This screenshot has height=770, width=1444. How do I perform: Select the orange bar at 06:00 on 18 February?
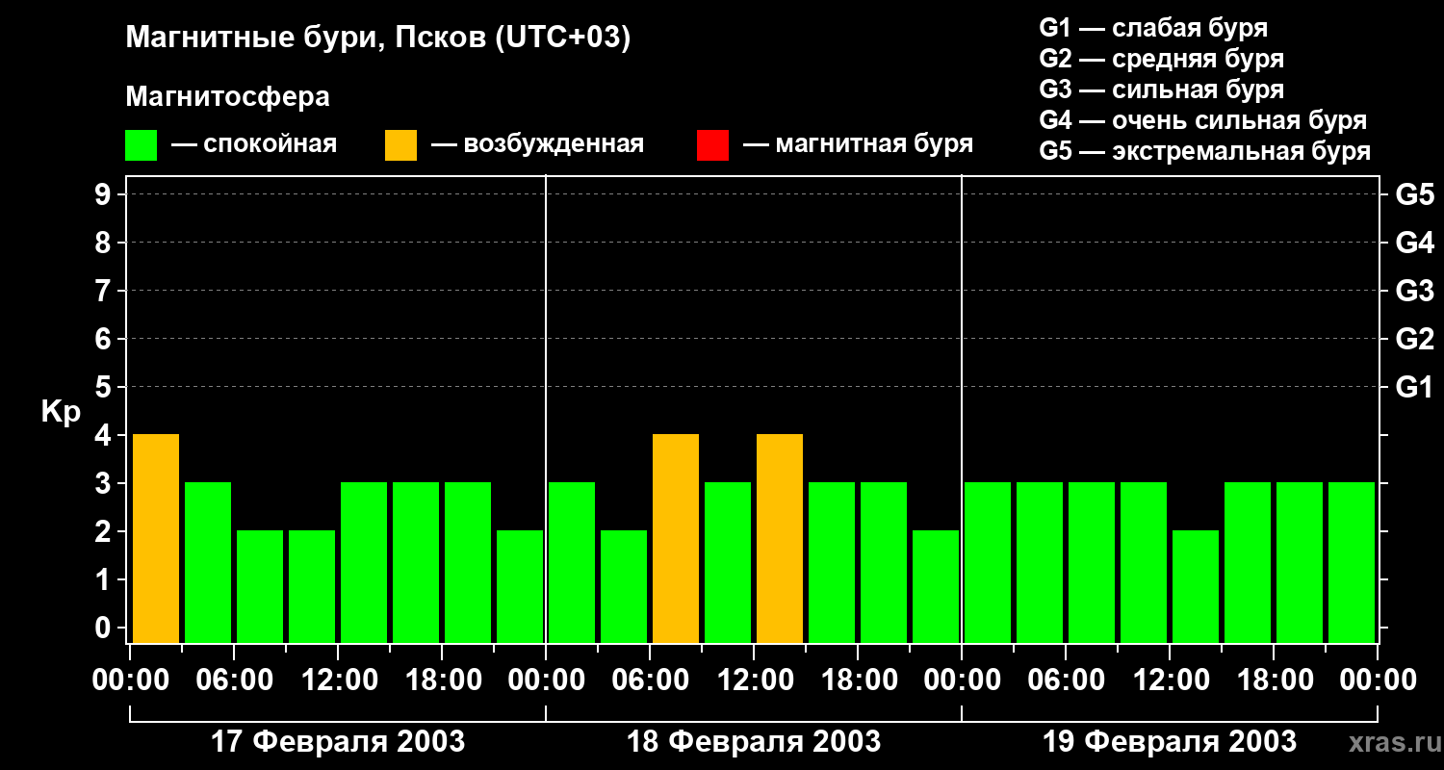(x=676, y=538)
